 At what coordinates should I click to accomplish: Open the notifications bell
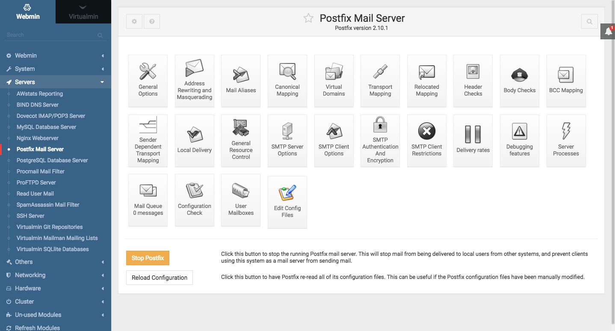tap(608, 32)
